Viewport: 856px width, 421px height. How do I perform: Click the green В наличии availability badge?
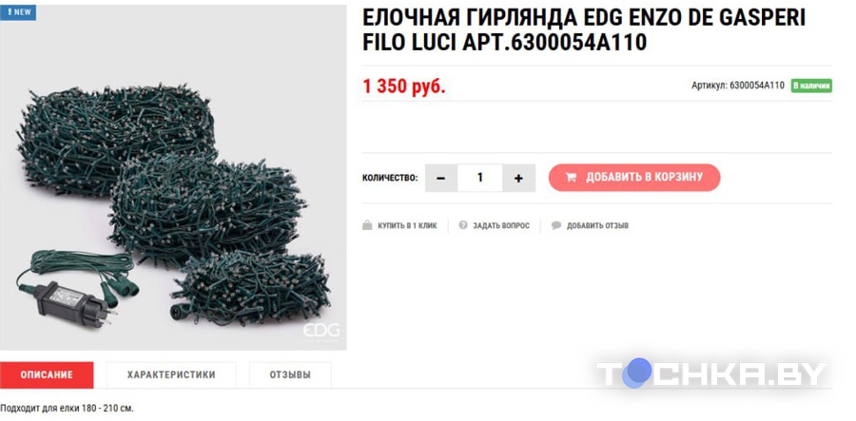click(811, 86)
